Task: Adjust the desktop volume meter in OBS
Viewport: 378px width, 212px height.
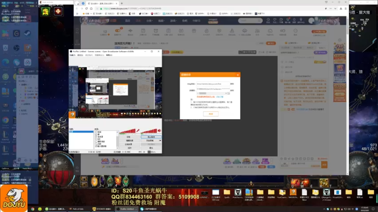Action: [x=149, y=131]
